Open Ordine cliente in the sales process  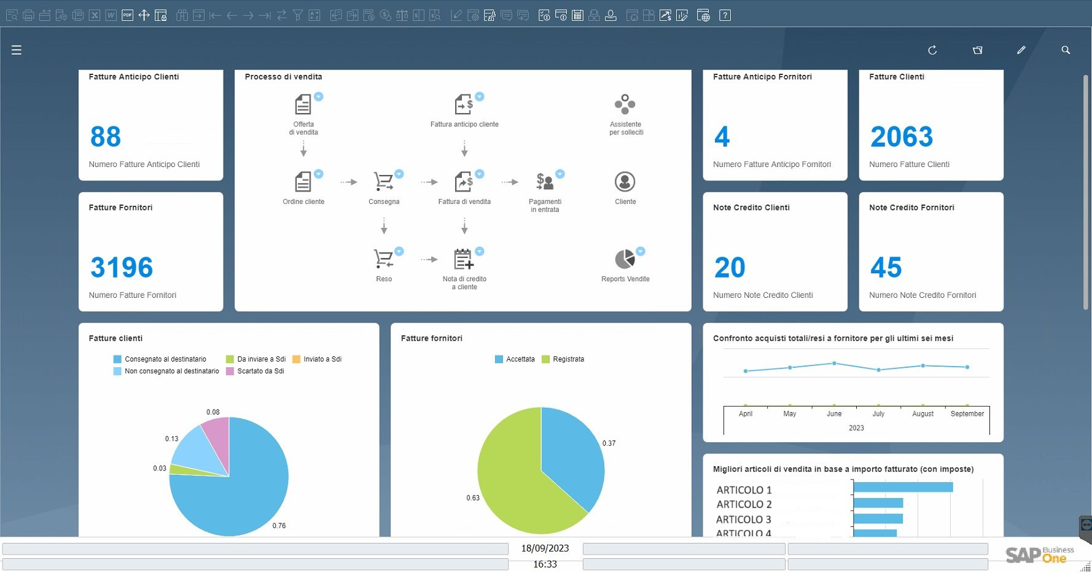click(x=303, y=182)
